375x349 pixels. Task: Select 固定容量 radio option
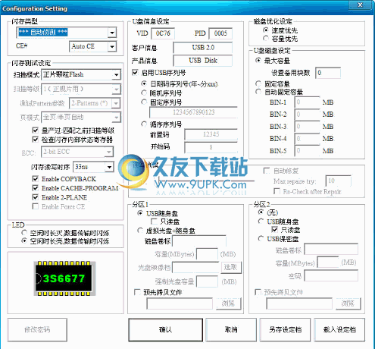tap(258, 83)
